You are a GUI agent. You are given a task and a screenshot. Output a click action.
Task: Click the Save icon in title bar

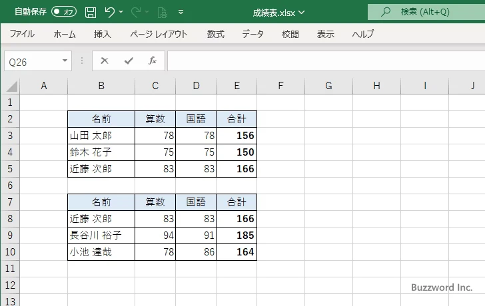91,12
